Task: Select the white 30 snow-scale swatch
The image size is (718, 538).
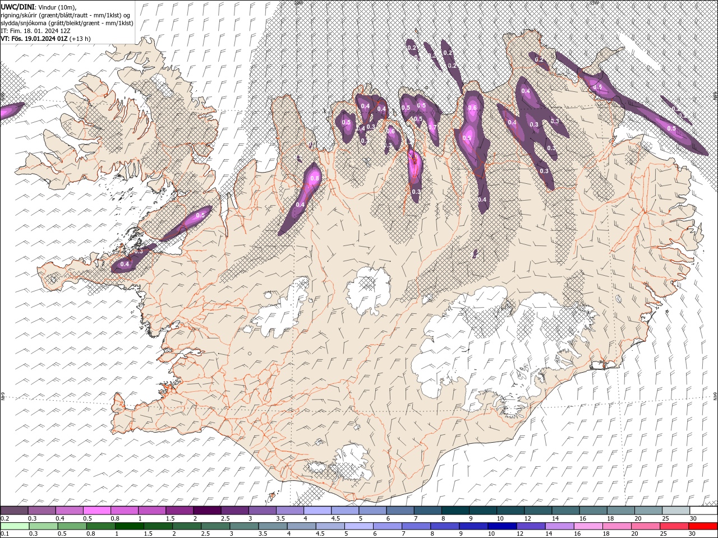Action: tap(704, 511)
